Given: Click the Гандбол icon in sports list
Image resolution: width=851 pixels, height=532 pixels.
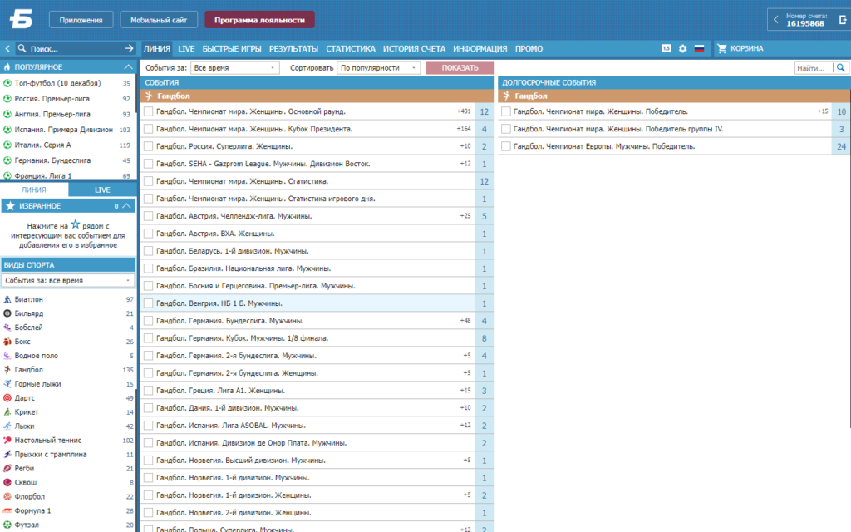Looking at the screenshot, I should (7, 370).
